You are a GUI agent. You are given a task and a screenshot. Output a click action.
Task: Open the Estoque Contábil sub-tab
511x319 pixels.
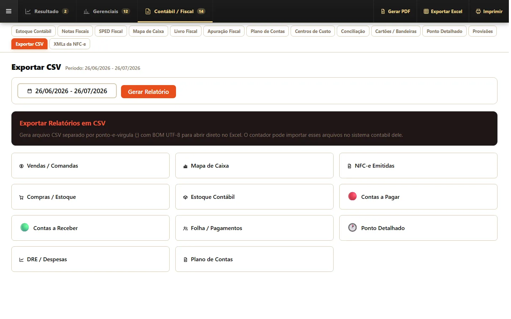click(33, 31)
